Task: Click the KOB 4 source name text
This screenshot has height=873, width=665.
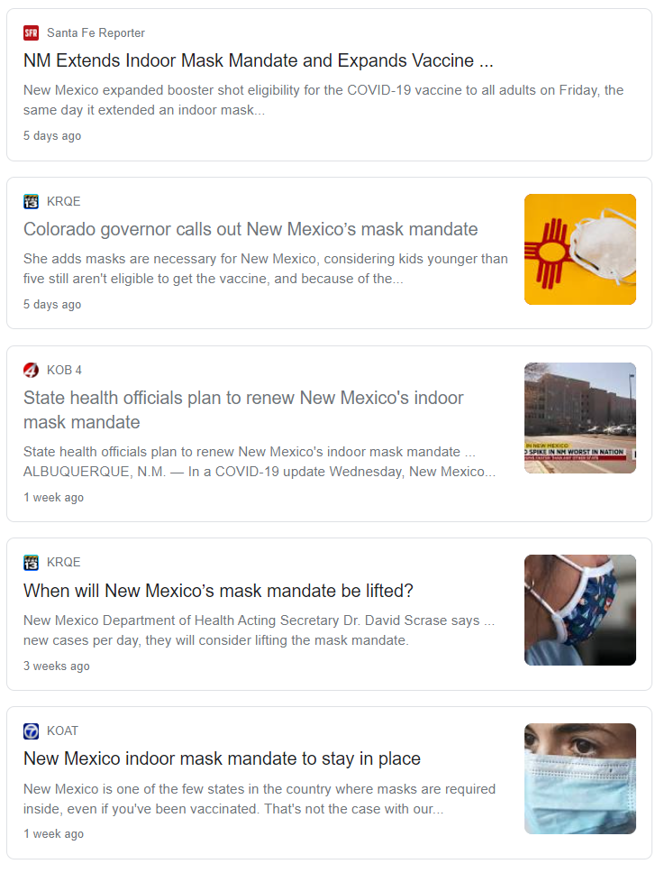Action: [64, 371]
